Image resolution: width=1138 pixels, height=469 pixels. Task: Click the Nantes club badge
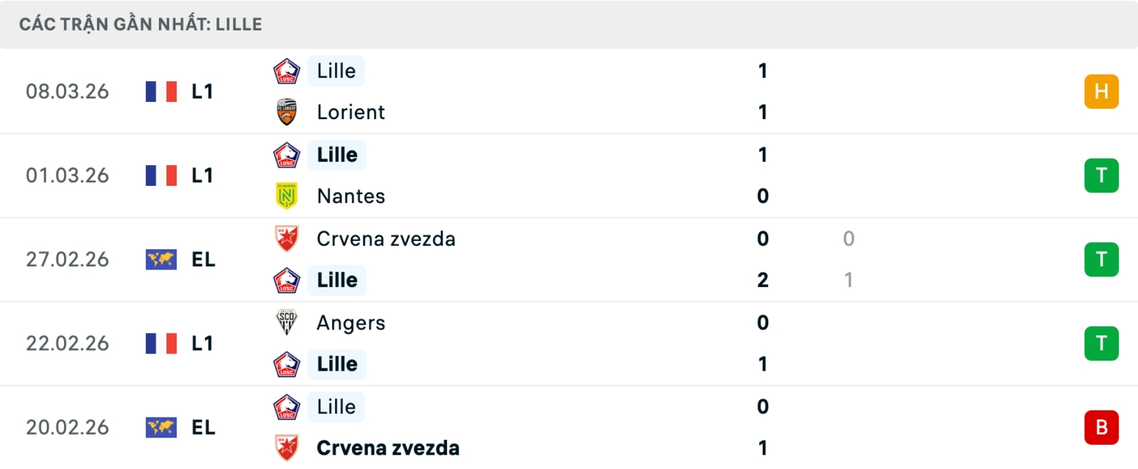(287, 196)
